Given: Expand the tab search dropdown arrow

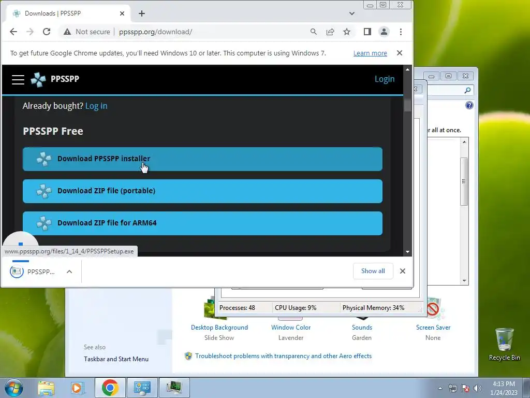Looking at the screenshot, I should click(x=352, y=13).
